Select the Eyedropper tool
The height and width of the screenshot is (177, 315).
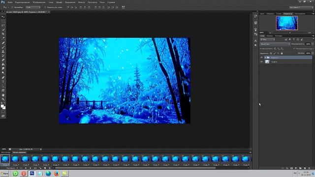coord(3,38)
